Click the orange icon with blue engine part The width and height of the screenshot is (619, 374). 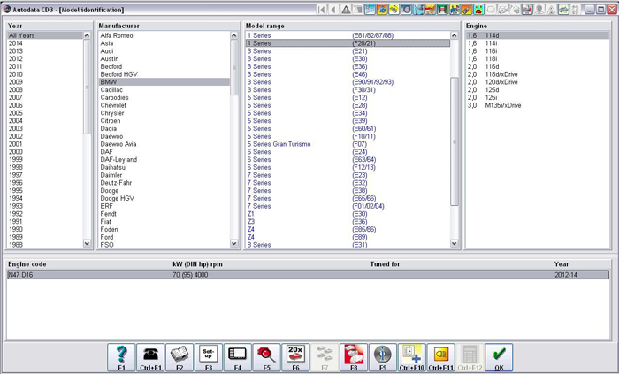pos(382,10)
